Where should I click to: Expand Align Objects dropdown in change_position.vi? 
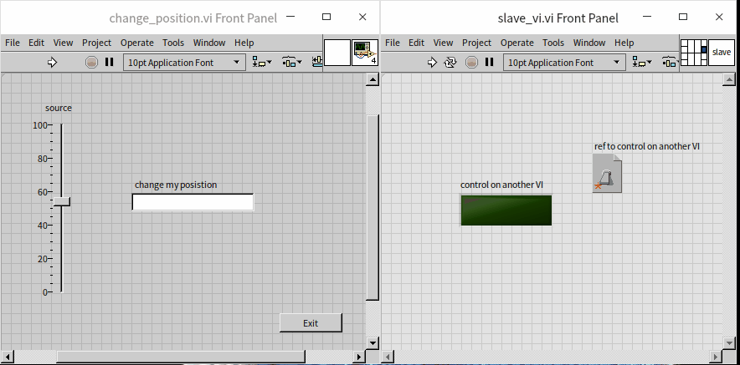(262, 62)
